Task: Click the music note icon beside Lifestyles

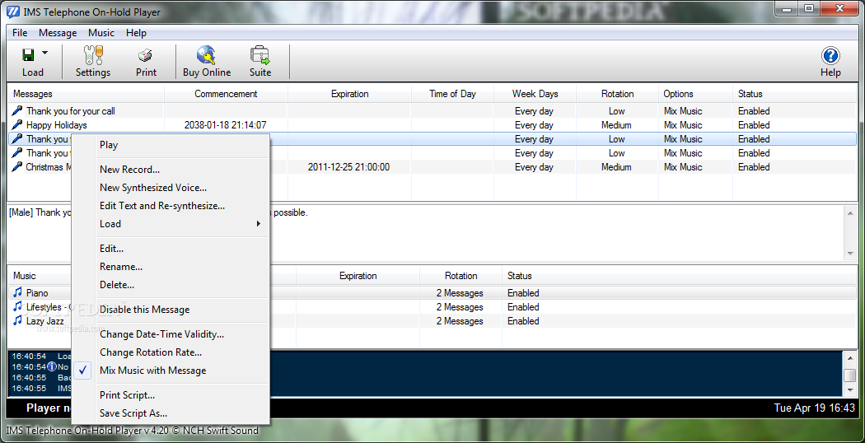Action: tap(17, 307)
